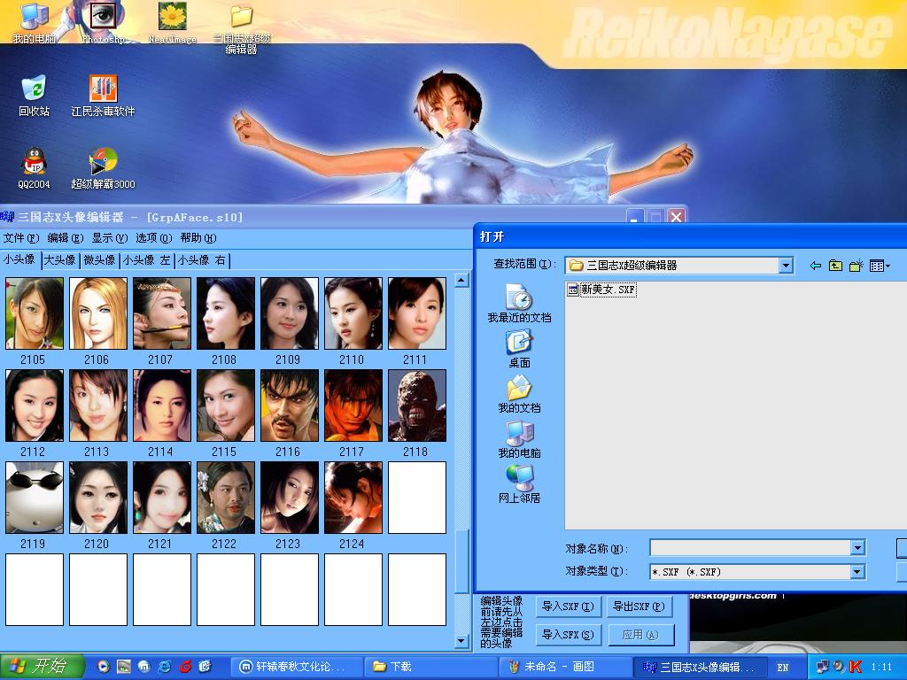
Task: Select face thumbnail number 2116
Action: click(x=289, y=406)
